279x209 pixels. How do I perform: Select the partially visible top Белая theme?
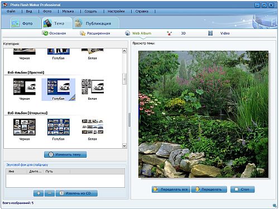93,54
